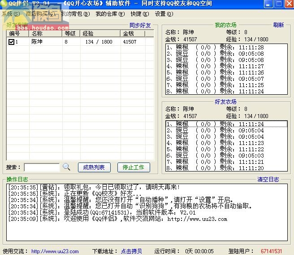Select plot 5 辣椒 11:11:22 in 好友农场
The image size is (294, 255).
[x=226, y=149]
